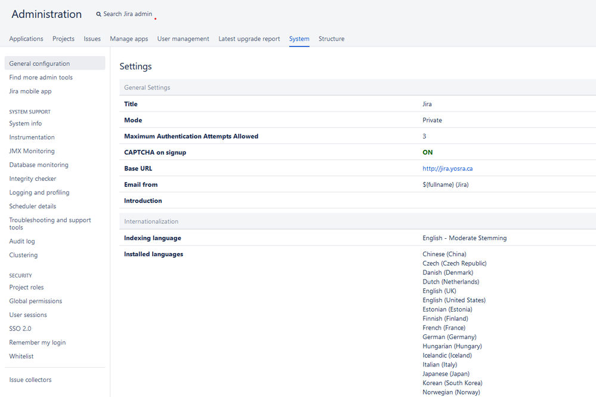Follow the http://jira.yosra.ca base URL link
The width and height of the screenshot is (596, 397).
coord(447,168)
